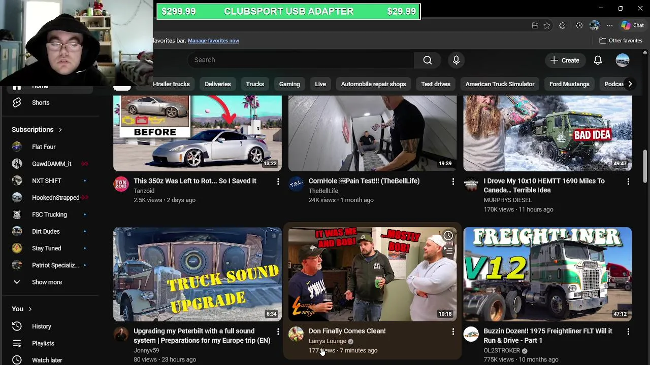
Task: Open options menu for 350z video
Action: tap(278, 181)
